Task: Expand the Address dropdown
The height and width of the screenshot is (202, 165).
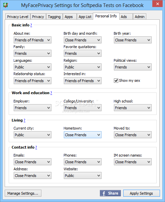Action: 32,176
